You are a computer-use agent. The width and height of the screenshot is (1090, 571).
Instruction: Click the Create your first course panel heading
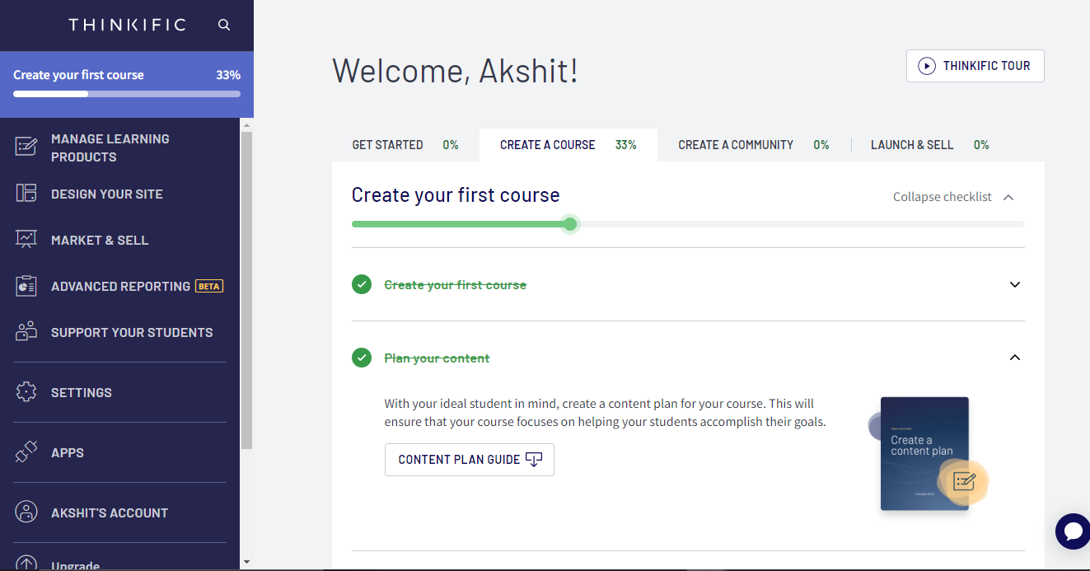(456, 195)
